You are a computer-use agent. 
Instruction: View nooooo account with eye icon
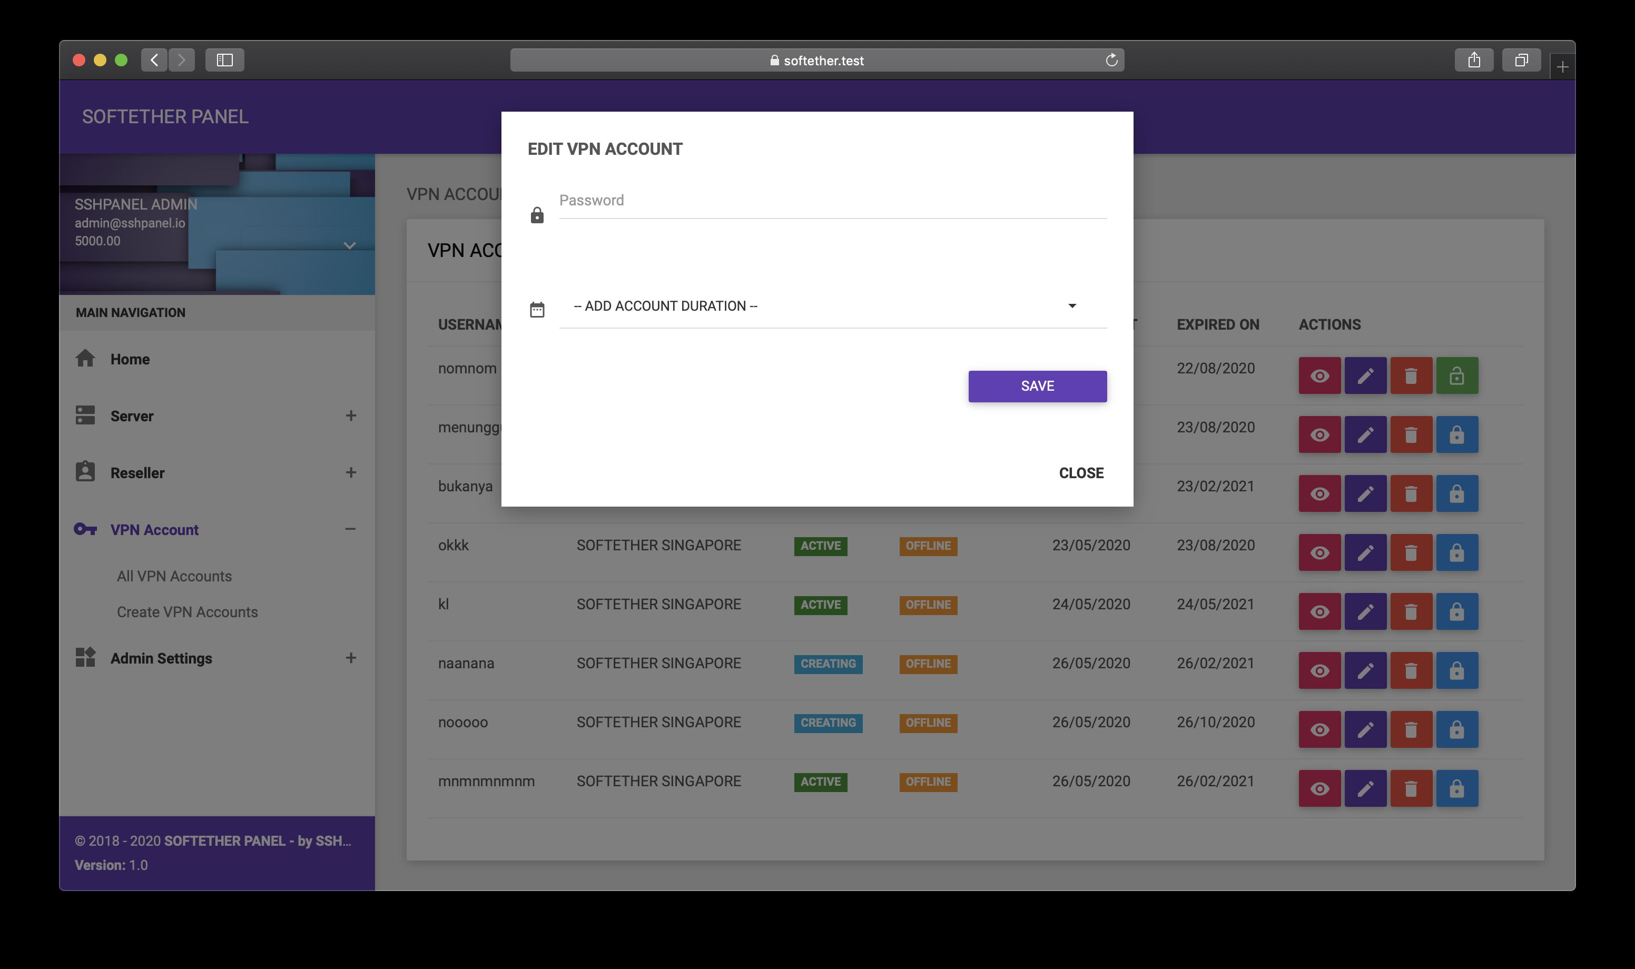(x=1319, y=729)
